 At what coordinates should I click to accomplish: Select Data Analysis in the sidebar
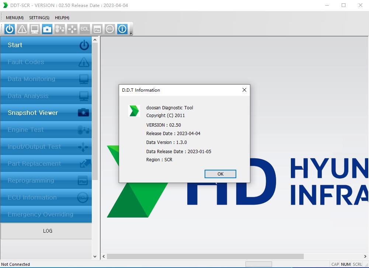(46, 96)
